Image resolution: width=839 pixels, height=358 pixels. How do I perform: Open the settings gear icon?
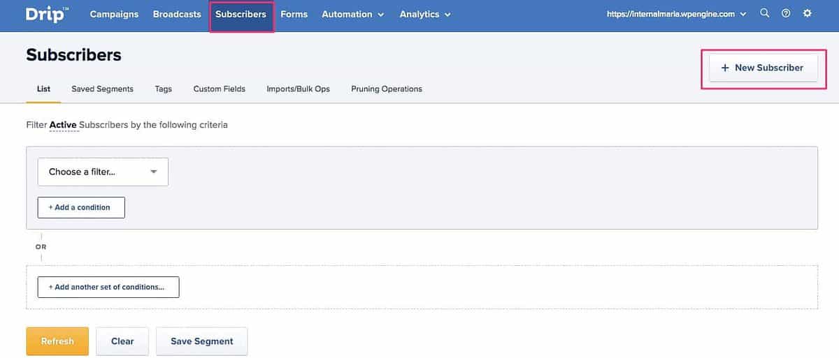coord(808,13)
